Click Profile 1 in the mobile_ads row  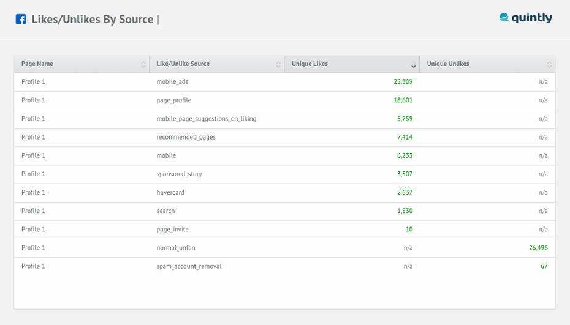33,81
